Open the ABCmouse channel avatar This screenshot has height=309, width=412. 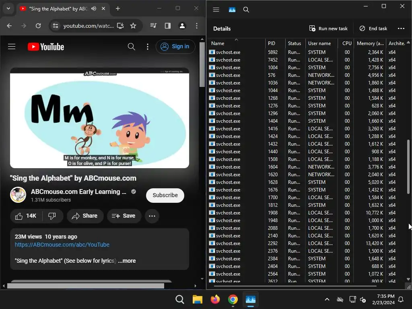[x=18, y=195]
